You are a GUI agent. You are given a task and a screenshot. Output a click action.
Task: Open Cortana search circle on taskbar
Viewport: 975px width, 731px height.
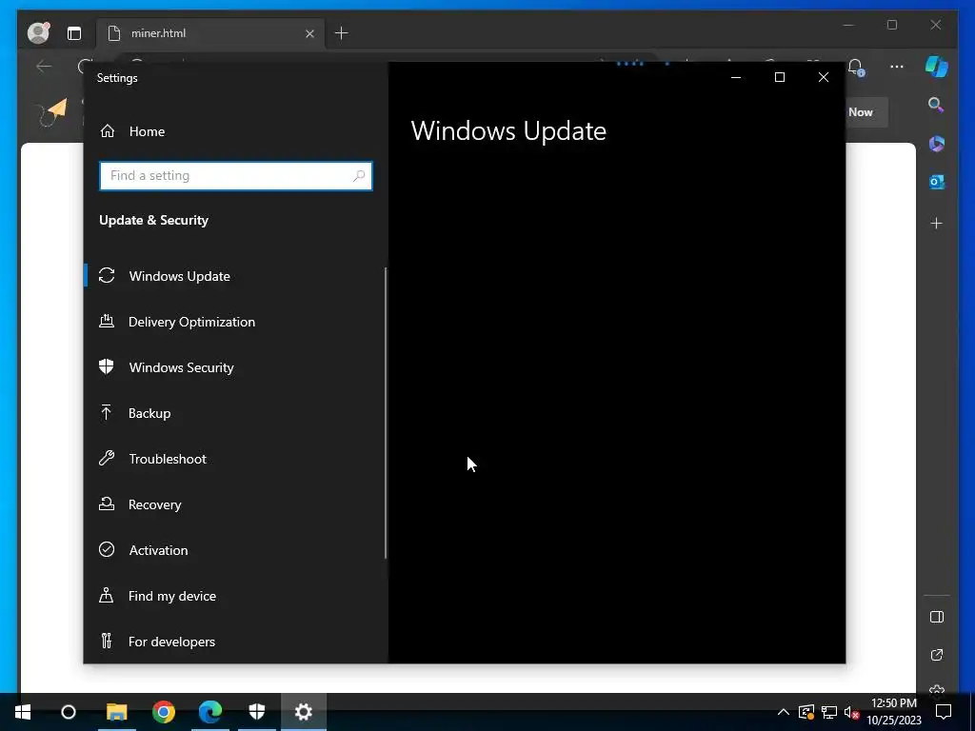pyautogui.click(x=69, y=712)
